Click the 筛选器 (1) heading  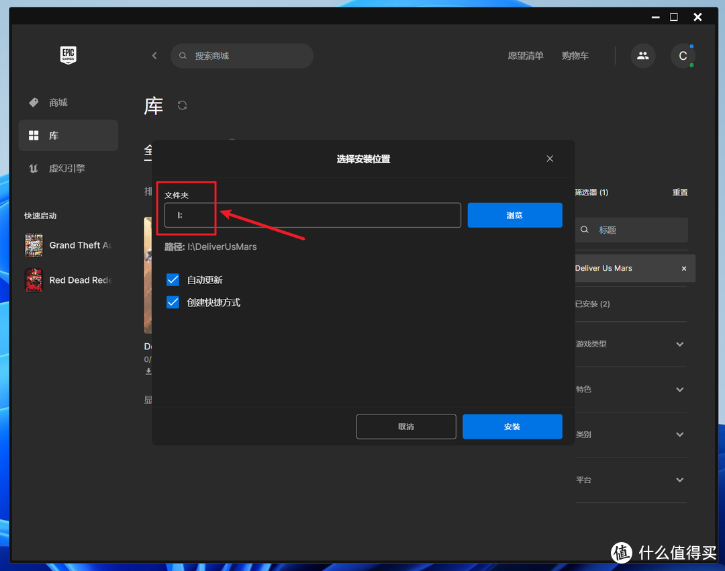pos(591,192)
